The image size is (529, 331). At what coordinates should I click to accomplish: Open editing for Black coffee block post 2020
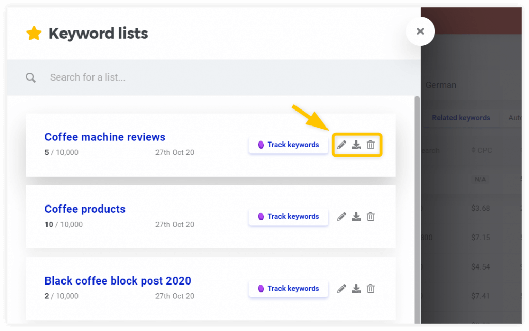[x=341, y=288]
